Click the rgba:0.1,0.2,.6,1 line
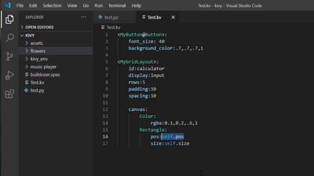 tap(174, 123)
